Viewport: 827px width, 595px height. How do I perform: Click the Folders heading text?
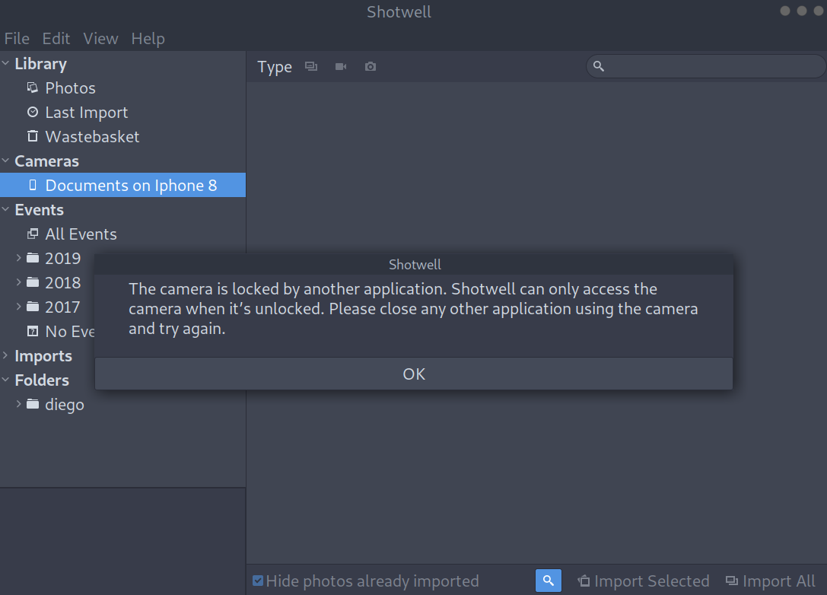[42, 380]
